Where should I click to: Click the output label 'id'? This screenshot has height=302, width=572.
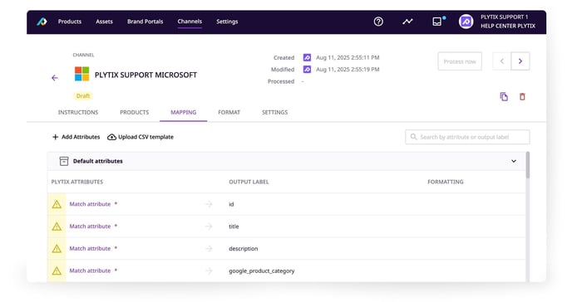tap(231, 204)
